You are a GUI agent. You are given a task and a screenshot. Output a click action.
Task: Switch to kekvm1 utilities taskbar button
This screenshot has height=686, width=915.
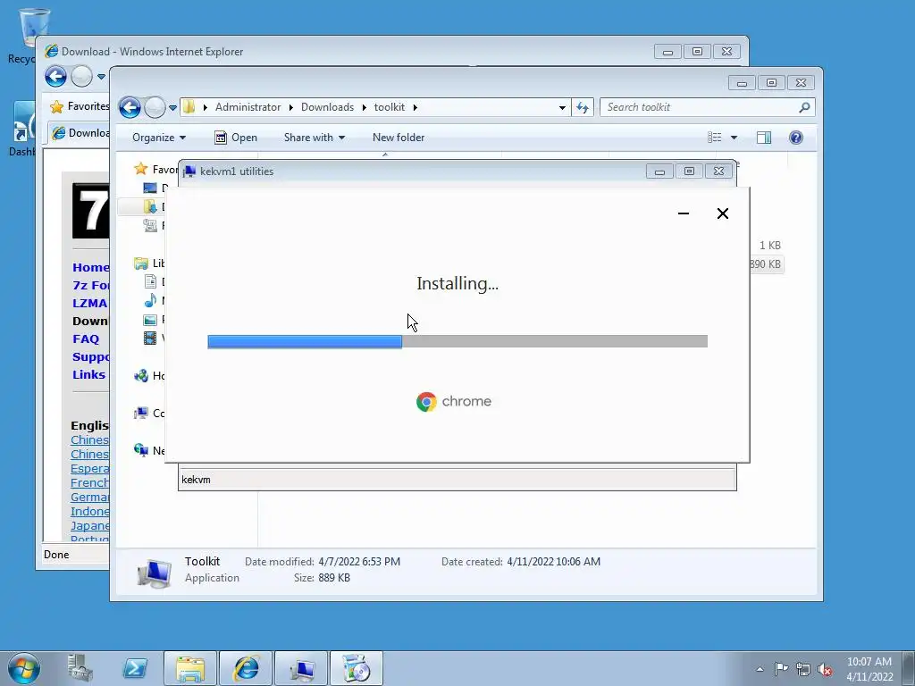point(301,668)
